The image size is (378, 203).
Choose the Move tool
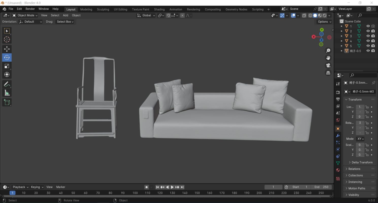[x=7, y=49]
